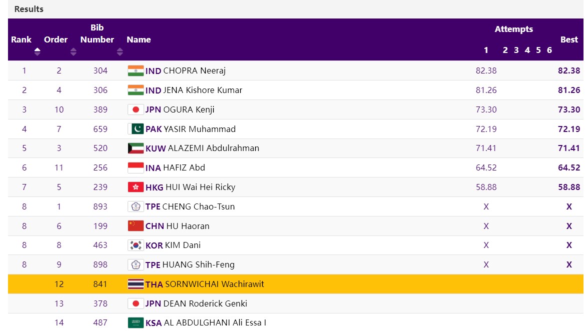Sort results by Rank column arrows
The width and height of the screenshot is (587, 331).
click(x=38, y=51)
